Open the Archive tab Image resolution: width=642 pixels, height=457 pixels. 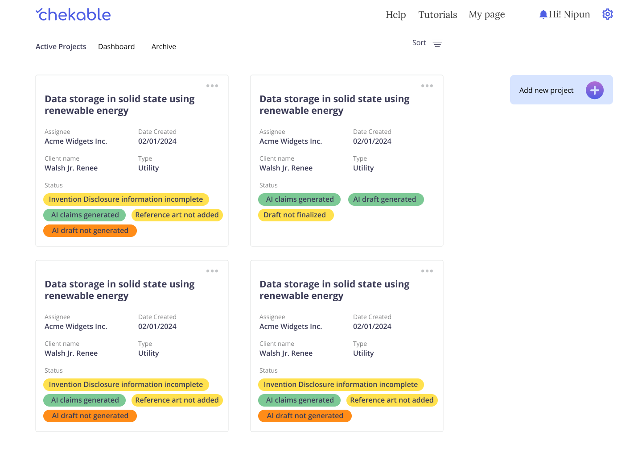(164, 46)
